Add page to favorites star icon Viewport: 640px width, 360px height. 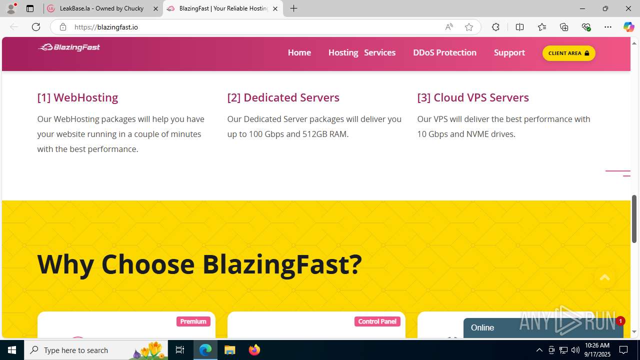click(469, 27)
